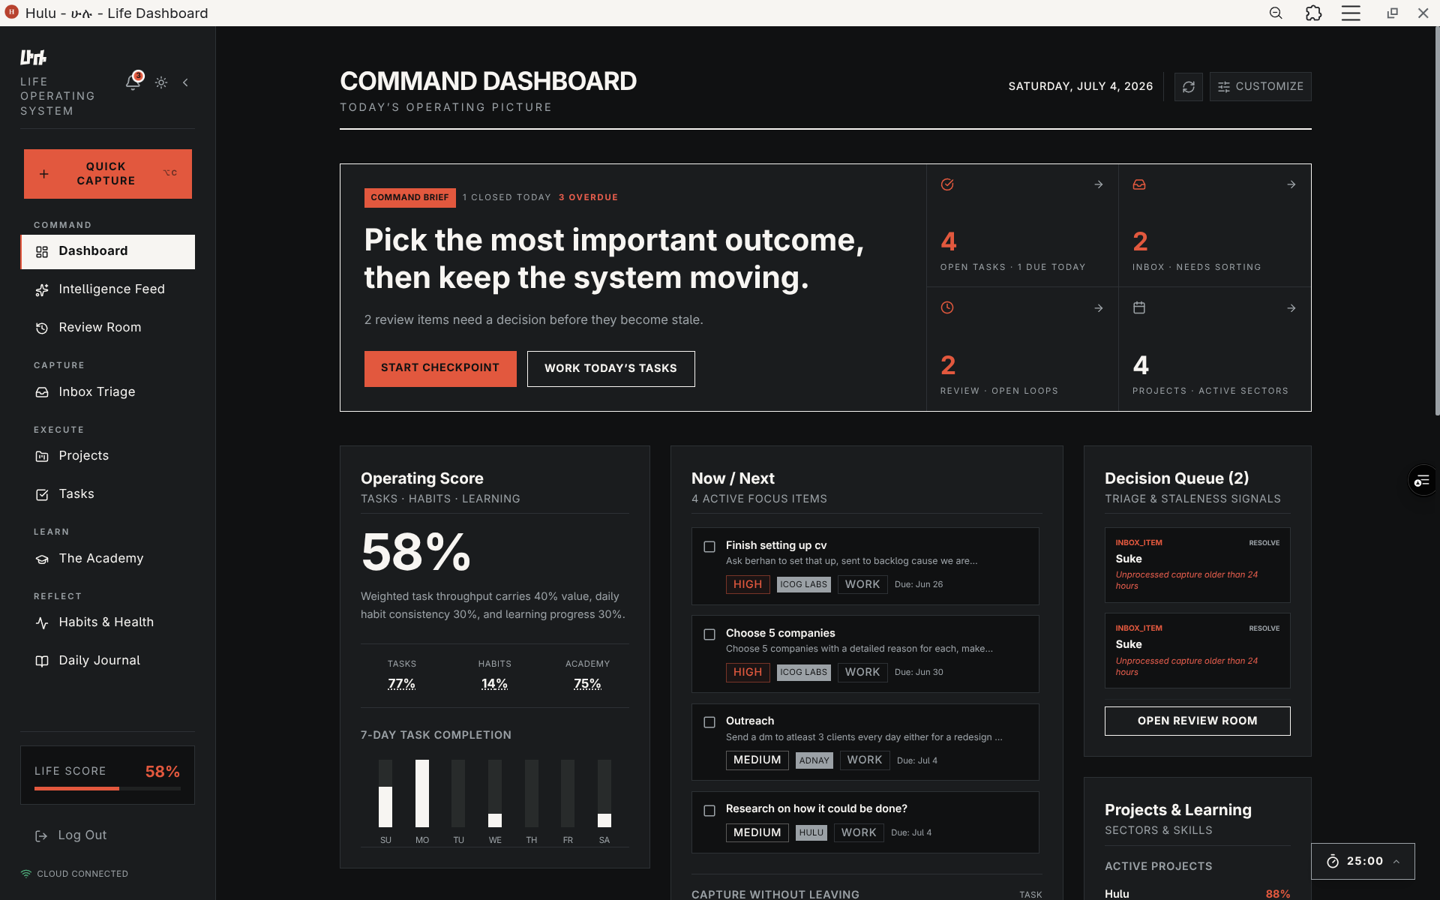This screenshot has height=900, width=1440.
Task: Open the Open Tasks tile arrow
Action: (1099, 184)
